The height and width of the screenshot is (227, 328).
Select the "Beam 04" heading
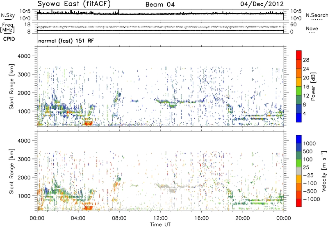point(160,5)
